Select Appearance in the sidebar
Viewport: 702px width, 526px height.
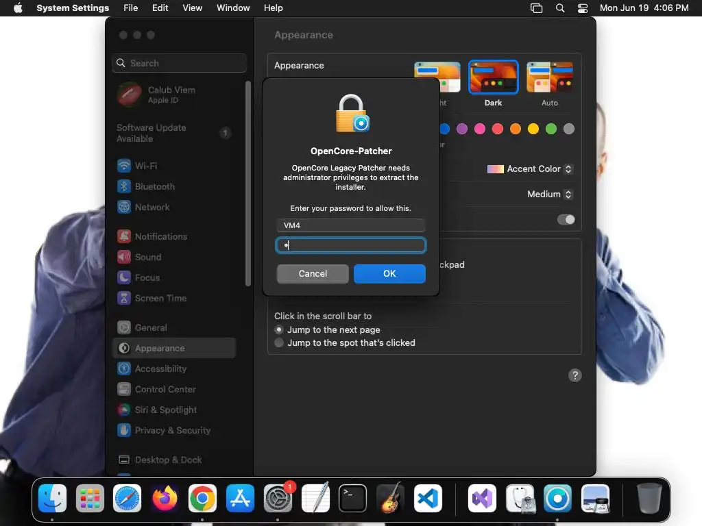[x=174, y=348]
